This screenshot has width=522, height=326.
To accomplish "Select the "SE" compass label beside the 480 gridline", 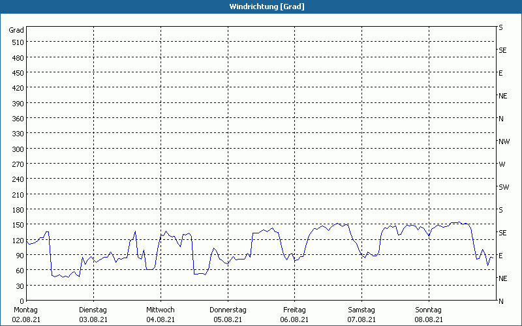I will pyautogui.click(x=502, y=50).
